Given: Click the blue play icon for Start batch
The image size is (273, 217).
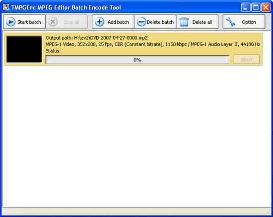Looking at the screenshot, I should point(11,22).
